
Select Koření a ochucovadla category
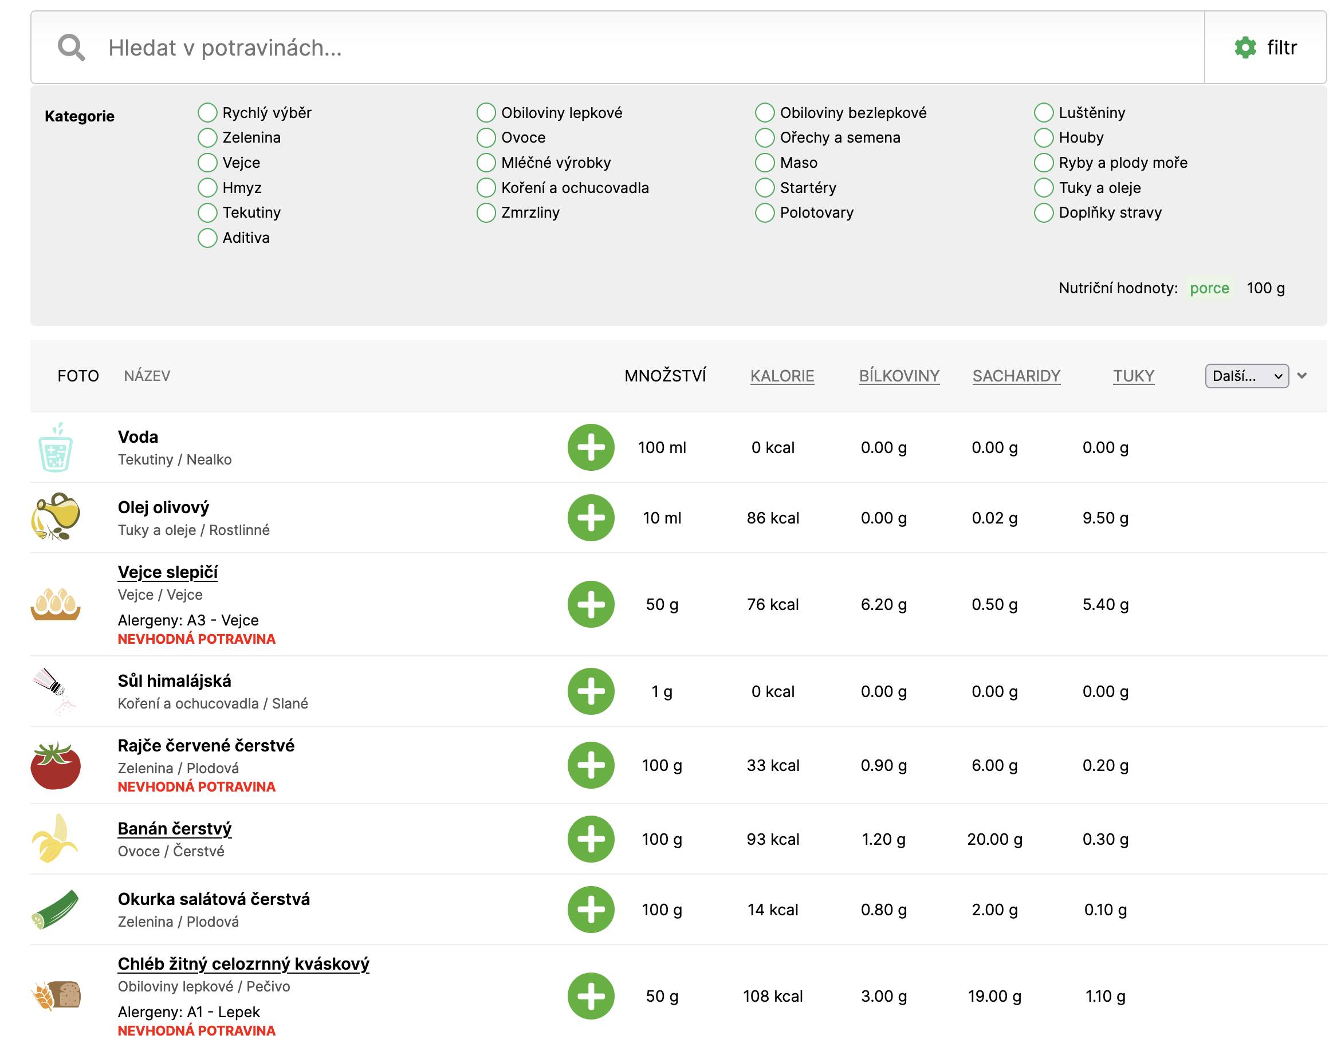486,187
